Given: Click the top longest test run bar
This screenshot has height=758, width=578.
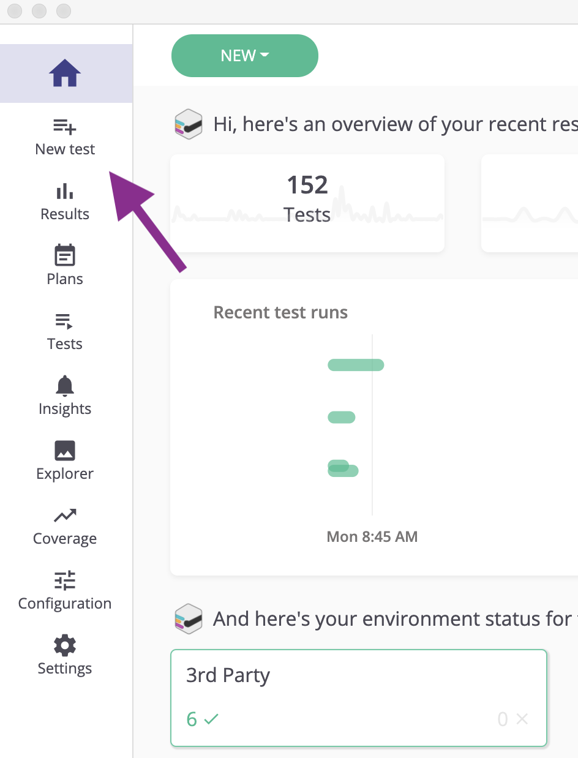Looking at the screenshot, I should [356, 365].
